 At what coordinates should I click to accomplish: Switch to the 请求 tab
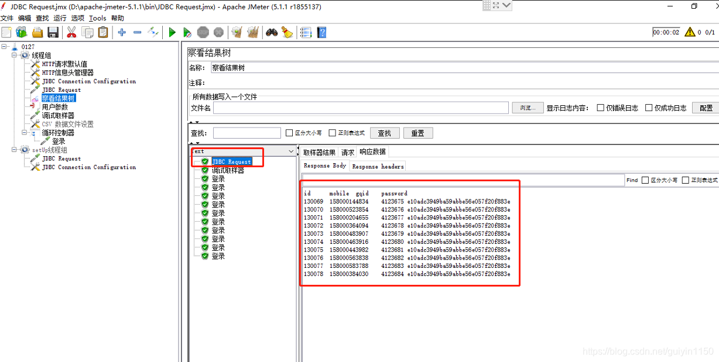[x=348, y=152]
